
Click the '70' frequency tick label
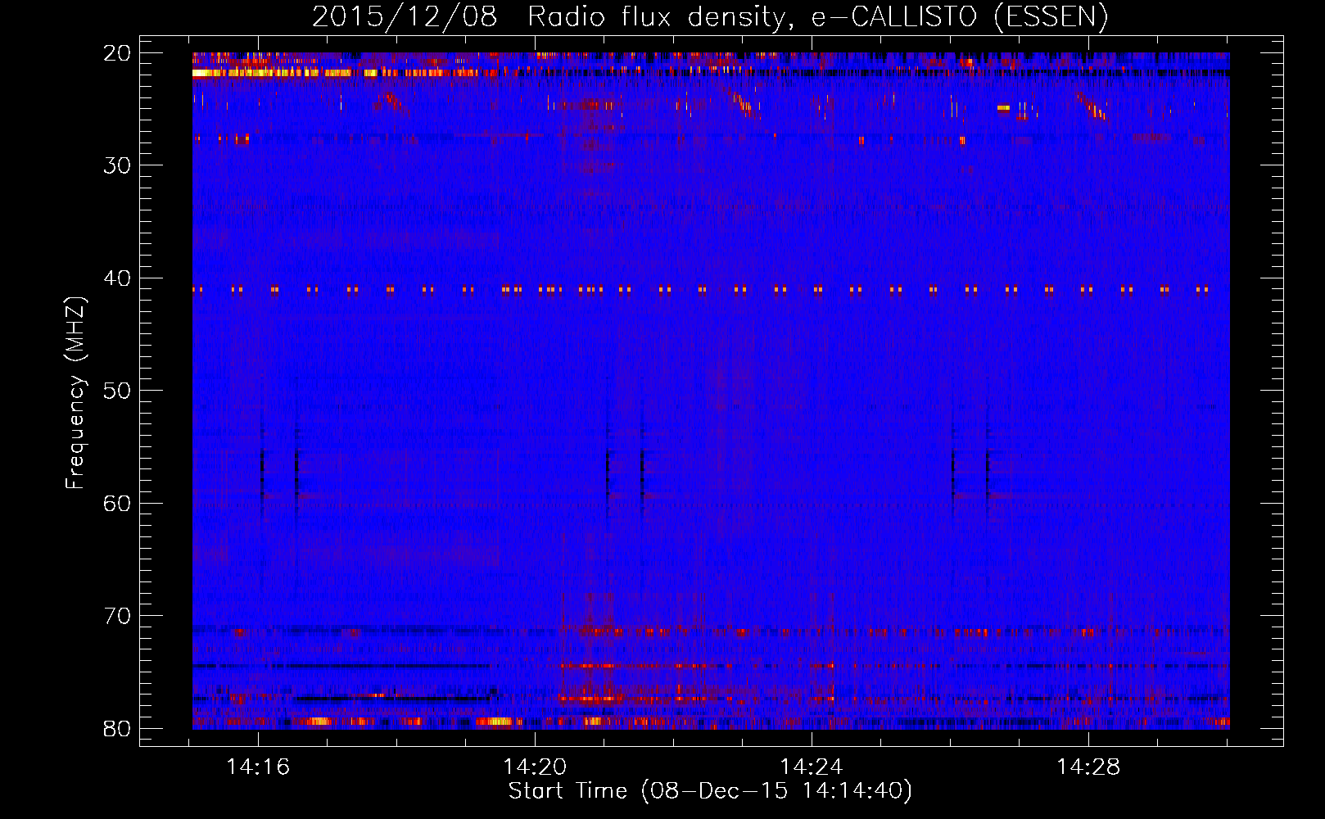[117, 616]
